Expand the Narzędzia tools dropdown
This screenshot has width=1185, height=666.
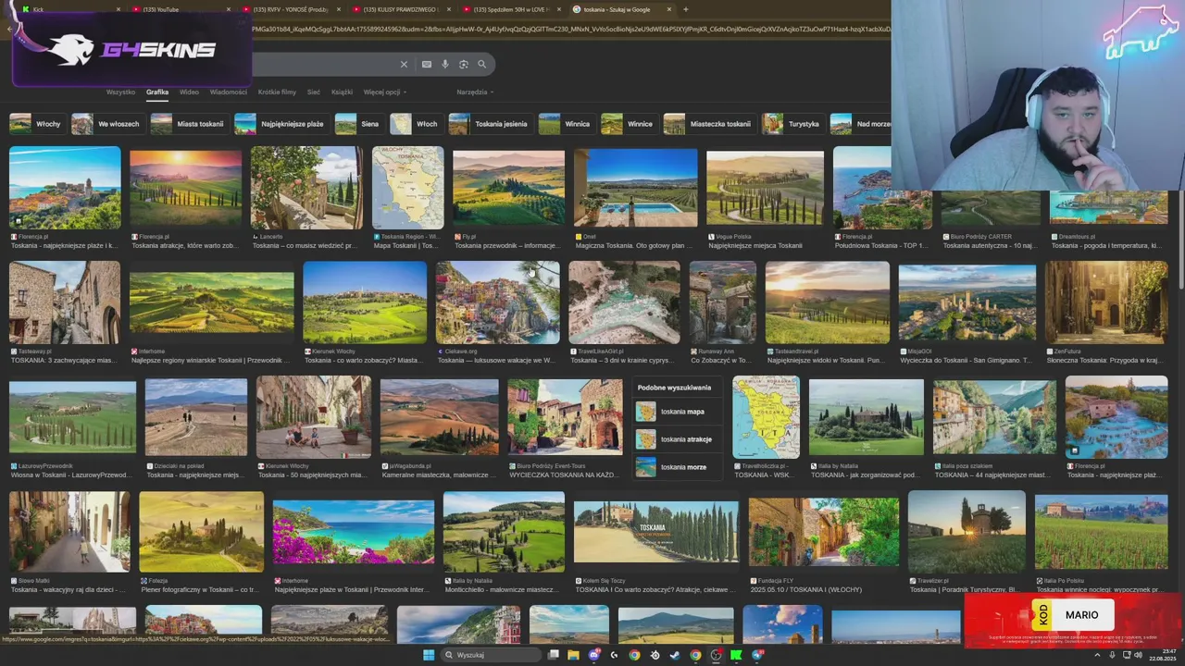(x=475, y=92)
